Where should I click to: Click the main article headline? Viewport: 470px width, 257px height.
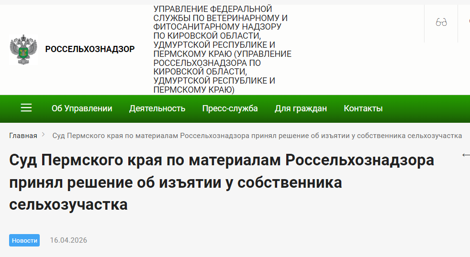(222, 182)
